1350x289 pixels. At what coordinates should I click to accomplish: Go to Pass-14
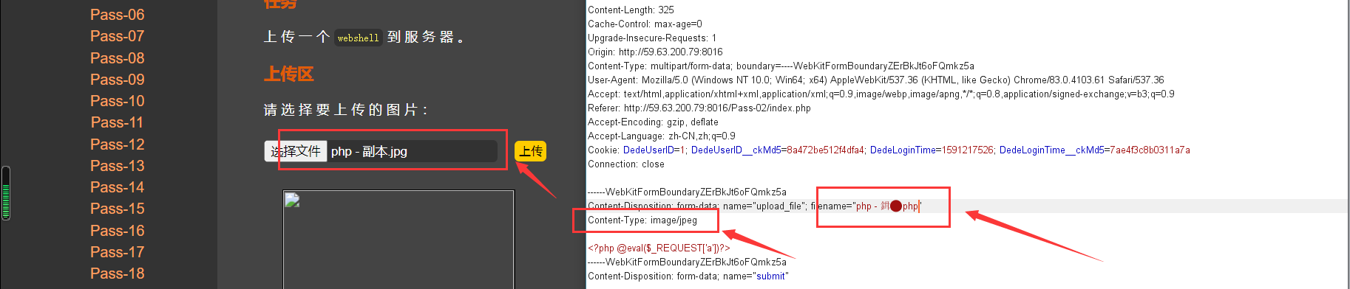[117, 187]
